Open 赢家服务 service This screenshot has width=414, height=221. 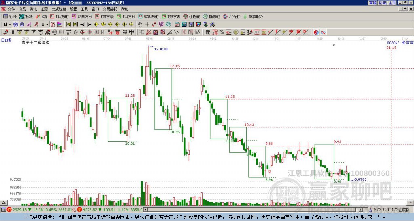pyautogui.click(x=253, y=16)
